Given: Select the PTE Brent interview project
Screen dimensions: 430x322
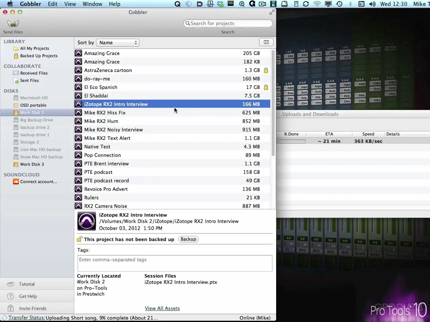Looking at the screenshot, I should click(172, 164).
